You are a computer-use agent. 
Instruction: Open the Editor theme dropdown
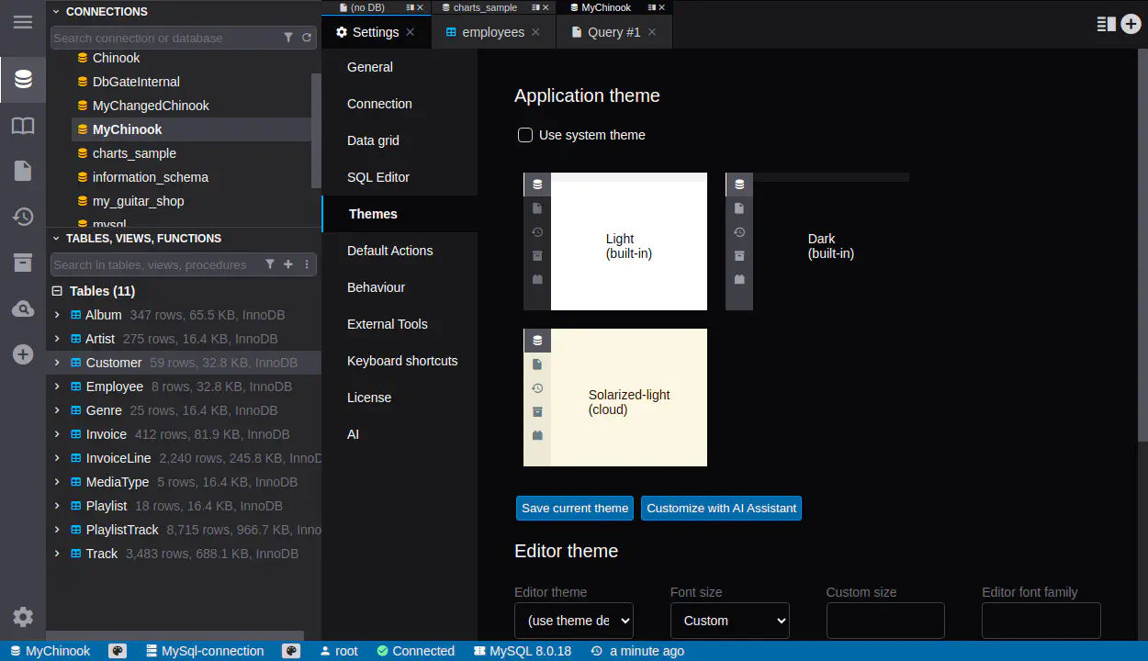coord(573,621)
